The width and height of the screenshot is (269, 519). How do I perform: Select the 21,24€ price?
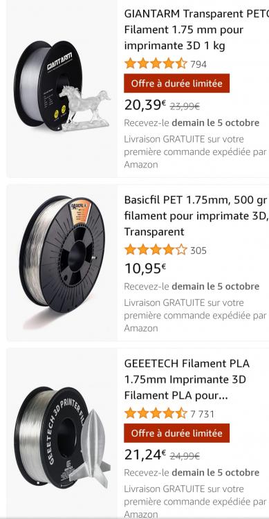tap(145, 455)
